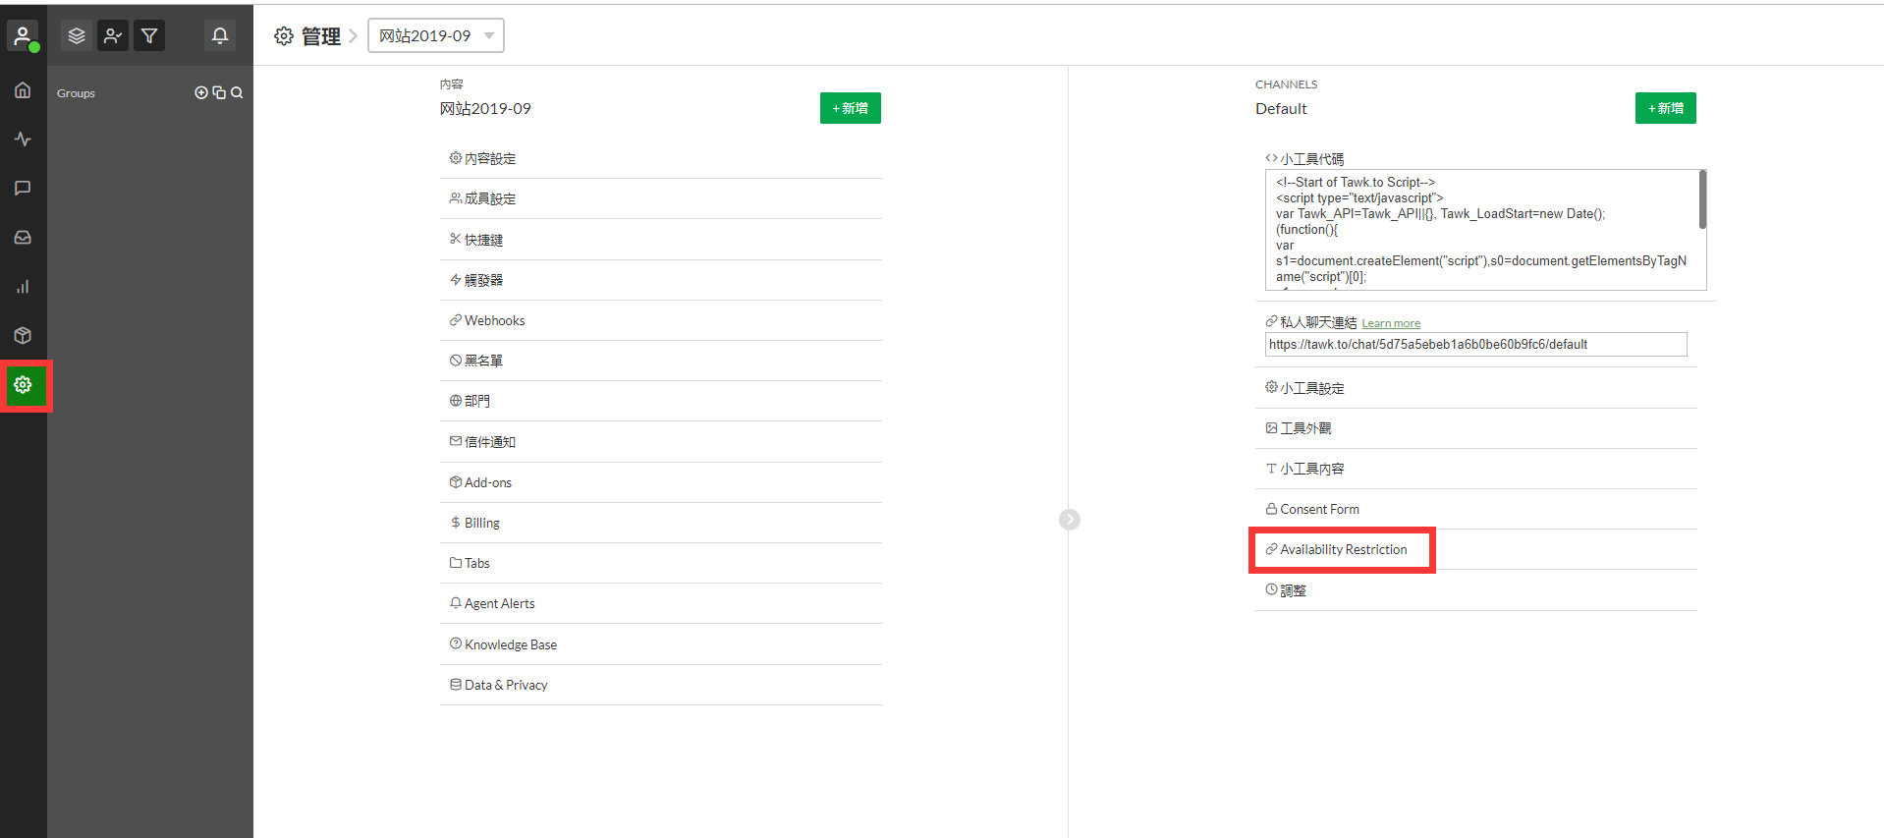
Task: Open the Monitoring activity pulse icon
Action: coord(23,140)
